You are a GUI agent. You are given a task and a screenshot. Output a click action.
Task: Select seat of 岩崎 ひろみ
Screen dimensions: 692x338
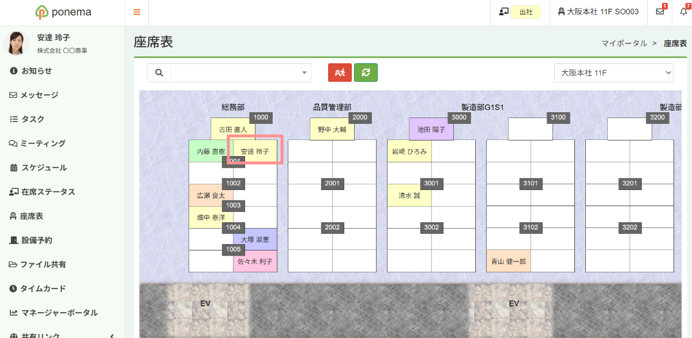click(409, 151)
